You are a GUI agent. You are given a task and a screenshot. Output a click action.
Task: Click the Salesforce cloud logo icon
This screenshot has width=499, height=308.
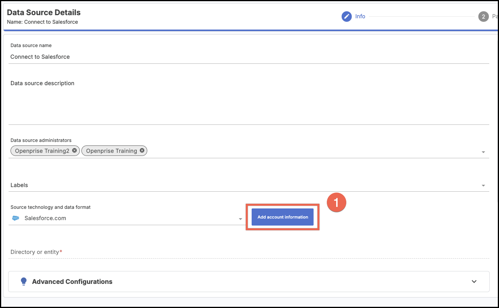[x=16, y=218]
